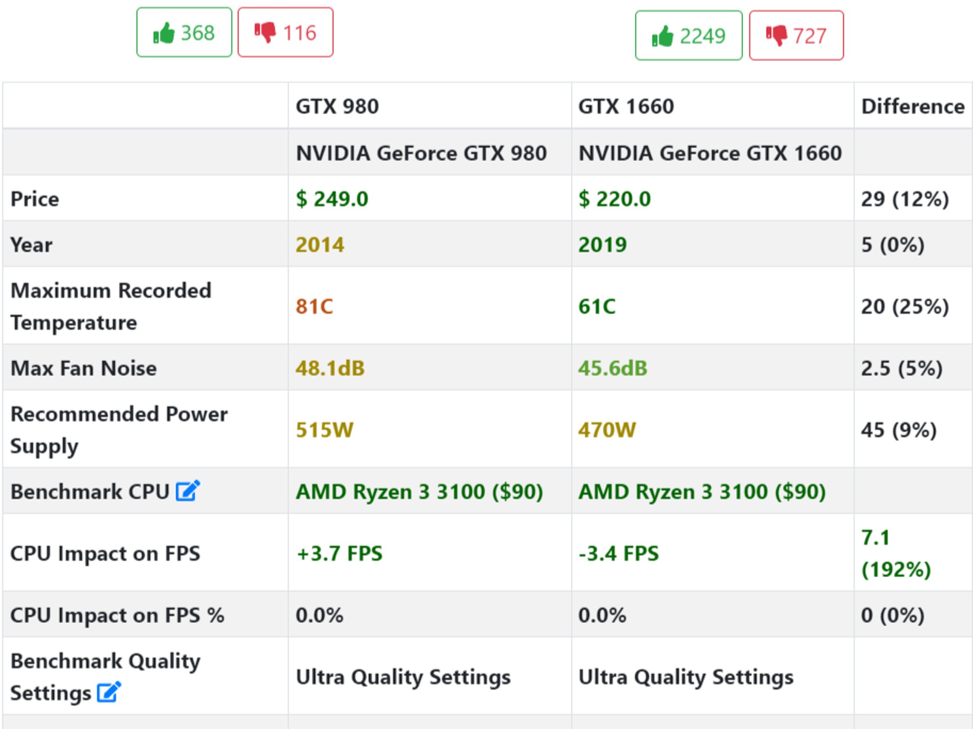Edit the Benchmark CPU selection icon

pos(188,491)
